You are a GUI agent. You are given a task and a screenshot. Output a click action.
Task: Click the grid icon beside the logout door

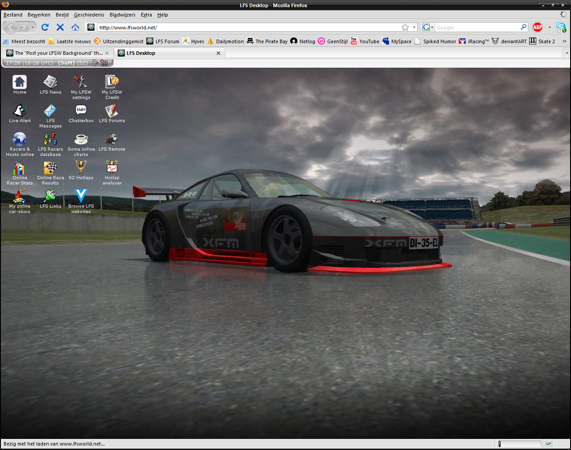(x=104, y=63)
